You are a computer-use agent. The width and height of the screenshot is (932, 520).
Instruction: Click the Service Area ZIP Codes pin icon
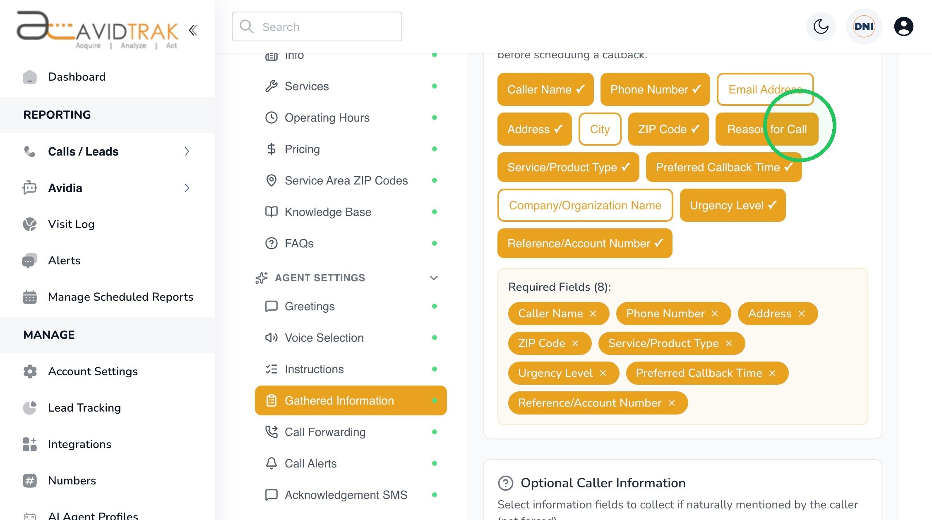(x=271, y=180)
